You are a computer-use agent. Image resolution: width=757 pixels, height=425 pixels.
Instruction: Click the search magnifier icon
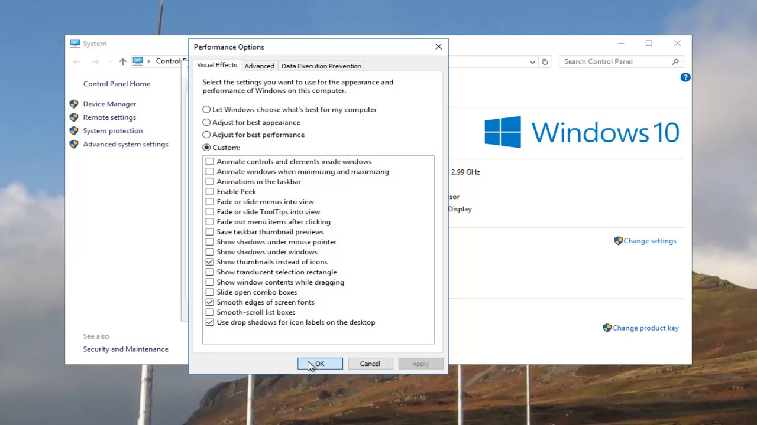pyautogui.click(x=675, y=61)
